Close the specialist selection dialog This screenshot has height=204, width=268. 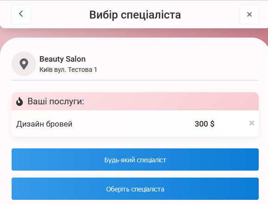pos(249,14)
